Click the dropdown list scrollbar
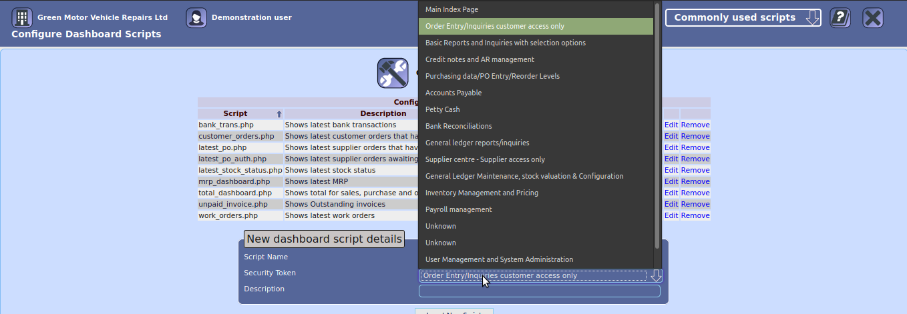 tap(657, 127)
